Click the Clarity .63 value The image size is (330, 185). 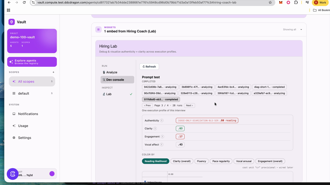[180, 129]
